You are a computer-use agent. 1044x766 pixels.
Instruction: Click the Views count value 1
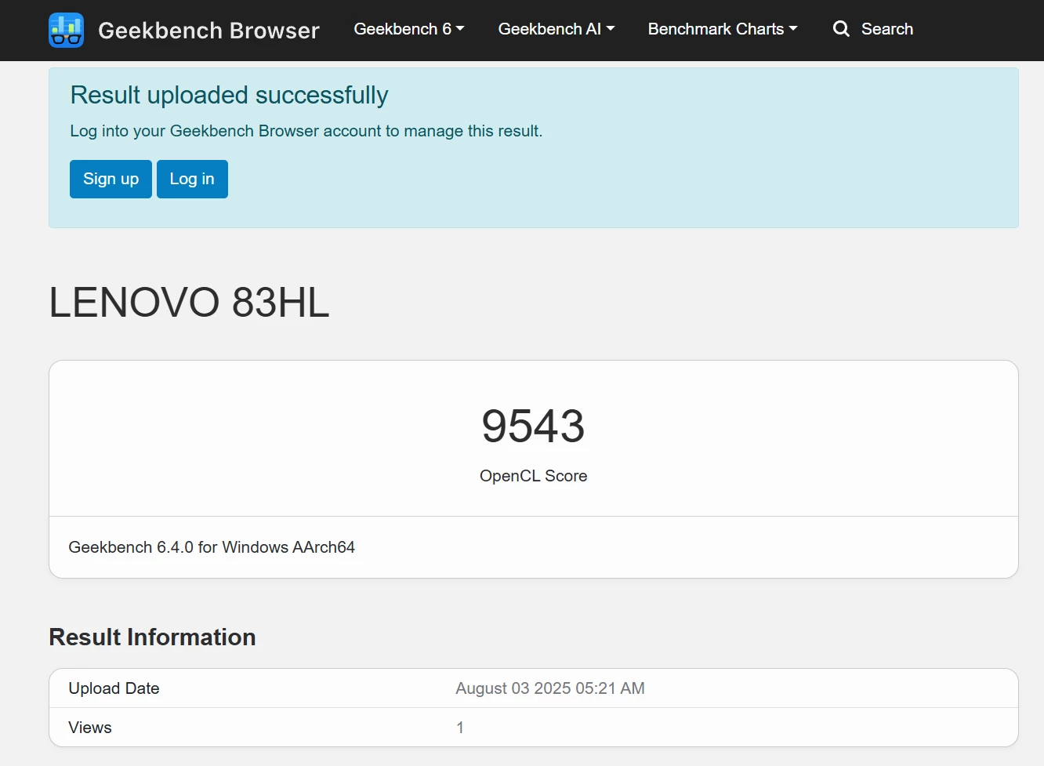coord(460,728)
